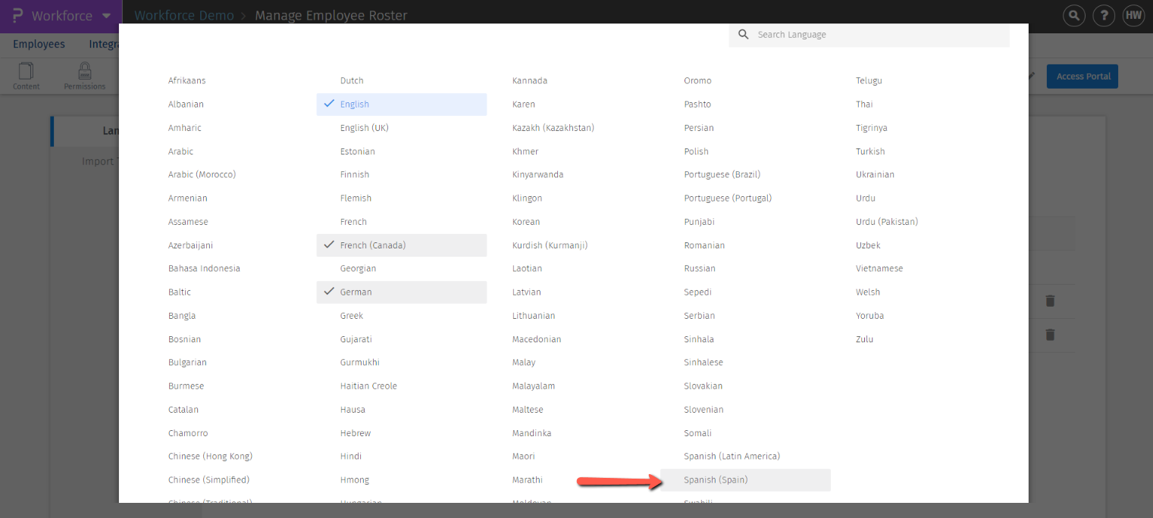Open the Employees menu

click(x=39, y=44)
